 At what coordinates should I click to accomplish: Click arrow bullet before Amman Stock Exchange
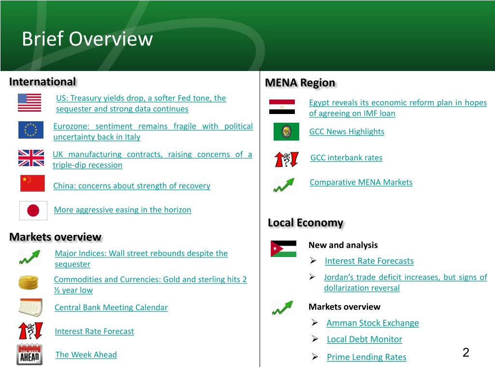[315, 322]
